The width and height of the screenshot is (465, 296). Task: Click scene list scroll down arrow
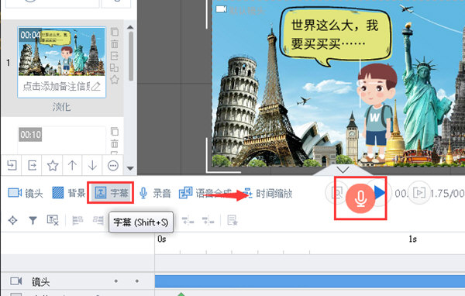130,168
